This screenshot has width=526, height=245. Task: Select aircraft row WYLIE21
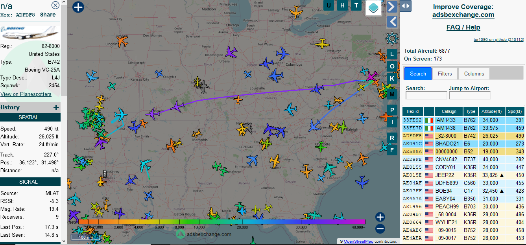464,223
